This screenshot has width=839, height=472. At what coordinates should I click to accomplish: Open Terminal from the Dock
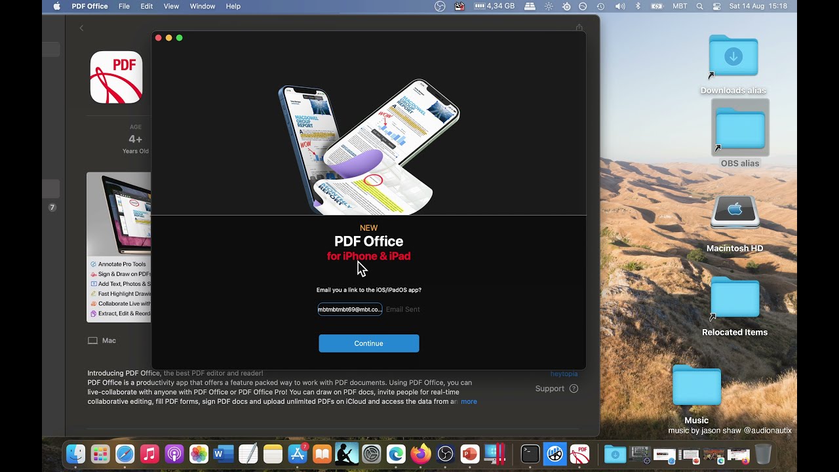530,454
